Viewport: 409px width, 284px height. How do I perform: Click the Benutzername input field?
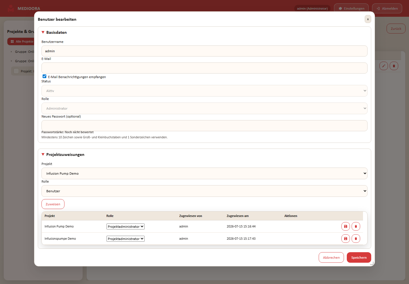coord(204,51)
